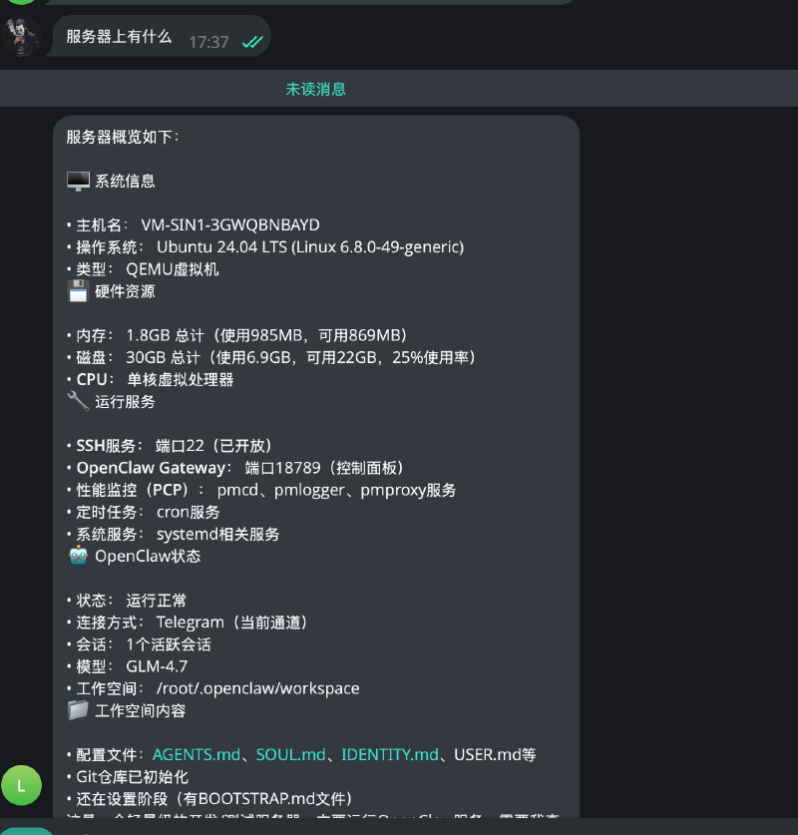Viewport: 798px width, 835px height.
Task: Click the GLM-4.7 model line
Action: pos(156,666)
